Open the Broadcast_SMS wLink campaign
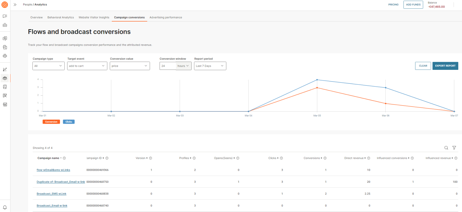462x212 pixels. (x=51, y=194)
